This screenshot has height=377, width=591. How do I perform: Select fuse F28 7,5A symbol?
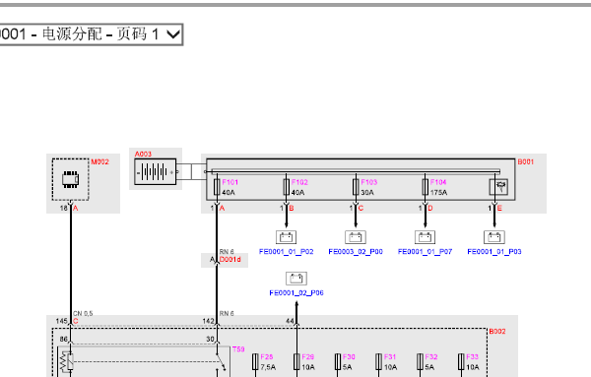(255, 362)
